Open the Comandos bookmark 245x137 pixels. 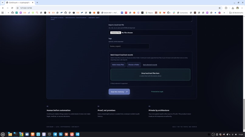(x=182, y=13)
